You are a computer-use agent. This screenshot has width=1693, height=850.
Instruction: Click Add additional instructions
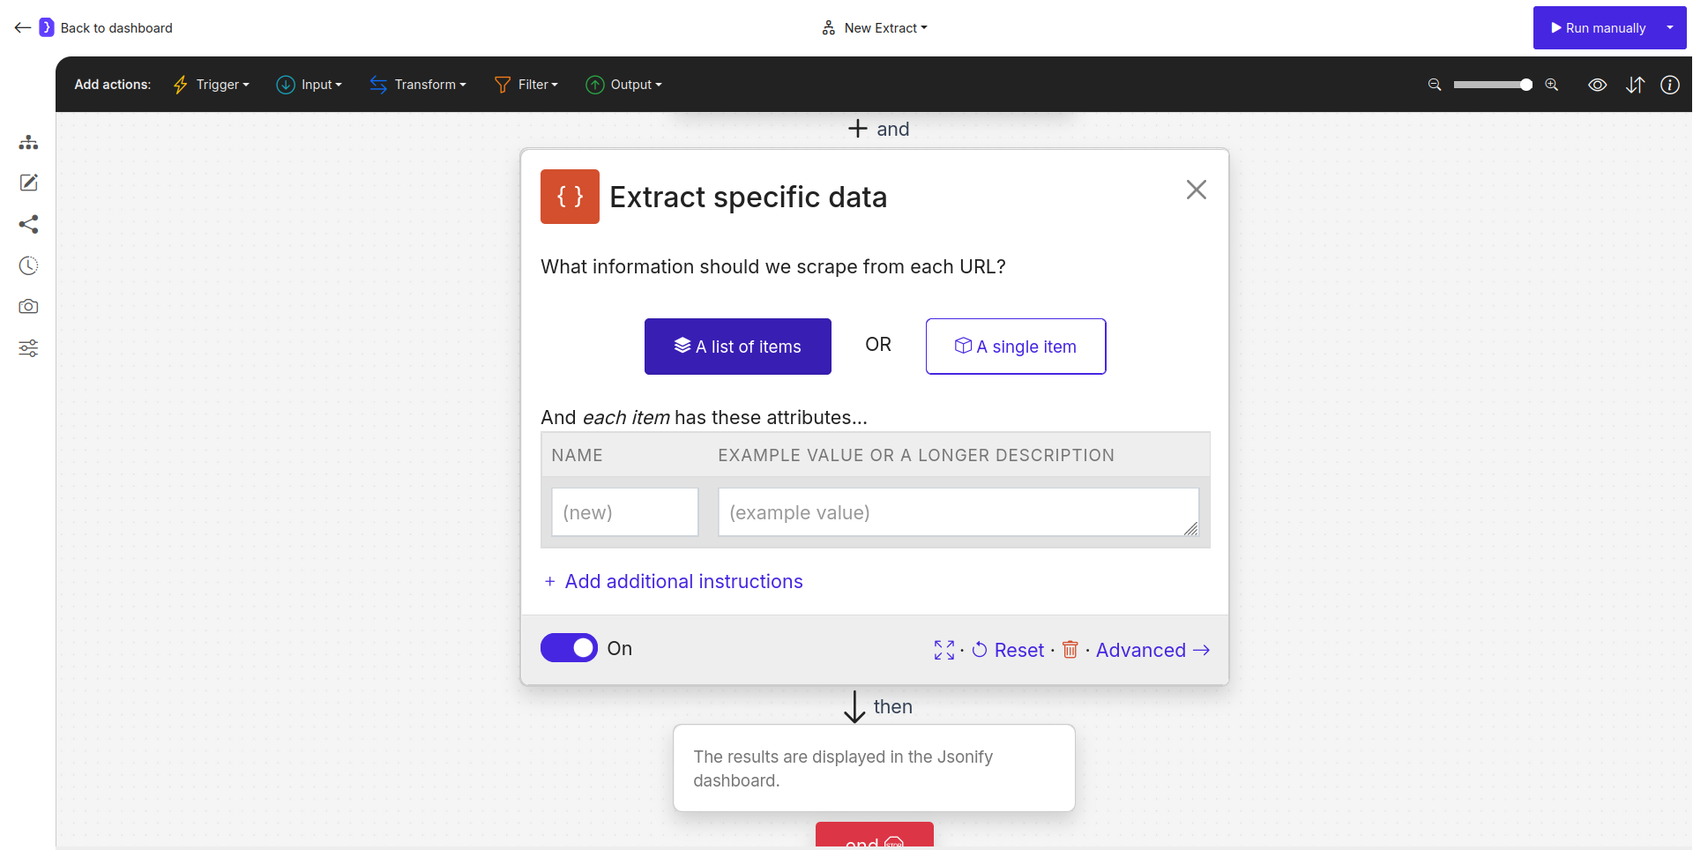[672, 581]
